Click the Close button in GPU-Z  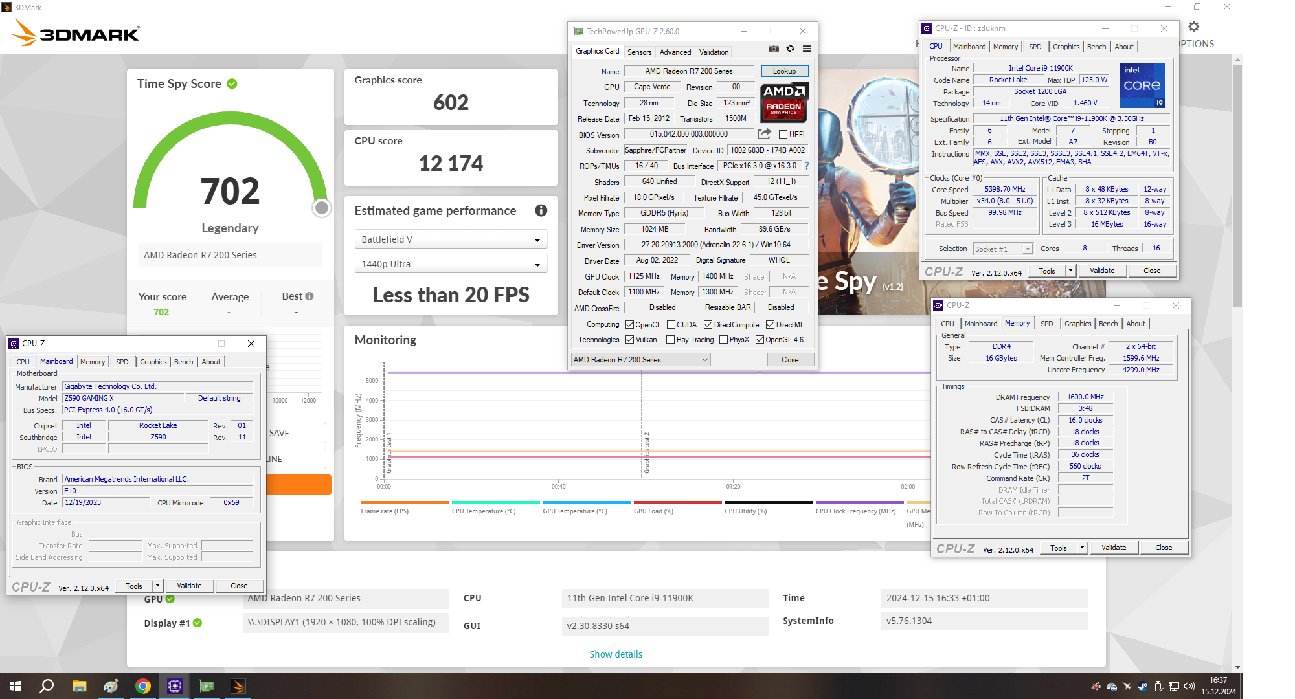coord(790,360)
